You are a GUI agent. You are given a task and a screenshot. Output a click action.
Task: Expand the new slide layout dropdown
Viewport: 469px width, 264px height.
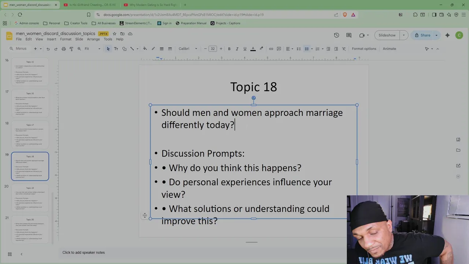point(40,49)
